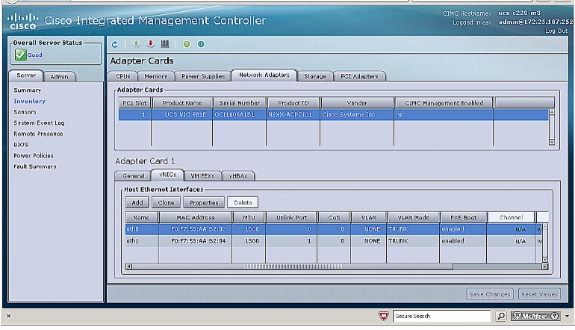Click the Delete button
This screenshot has height=330, width=575.
pyautogui.click(x=243, y=202)
